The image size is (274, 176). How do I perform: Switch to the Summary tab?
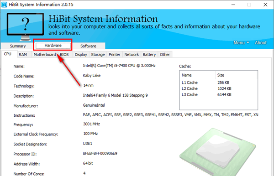click(18, 46)
